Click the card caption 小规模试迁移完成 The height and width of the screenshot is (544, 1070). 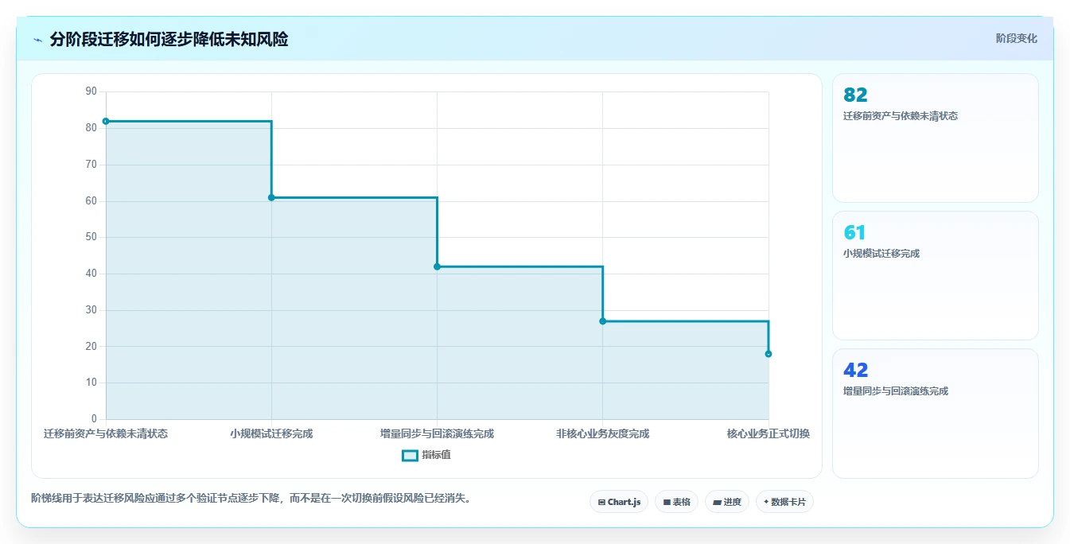coord(881,254)
